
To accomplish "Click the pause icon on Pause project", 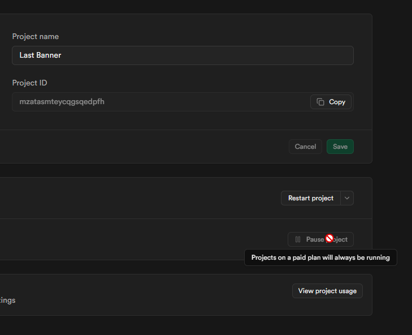I will pos(298,239).
